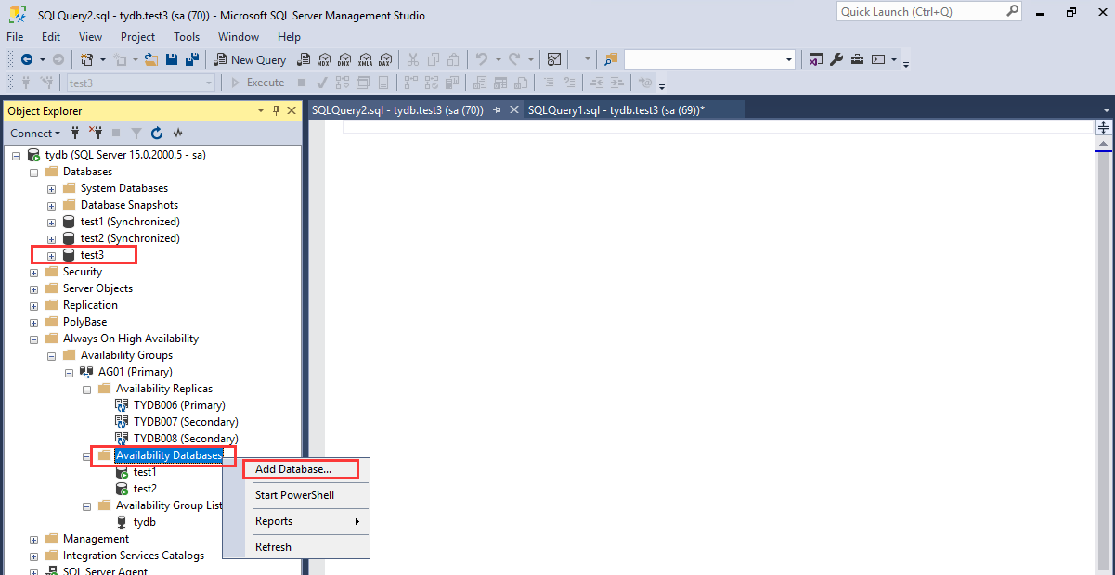Select TYDB006 (Primary) replica

(179, 405)
